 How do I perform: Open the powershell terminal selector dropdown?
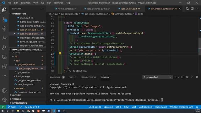pos(158,77)
